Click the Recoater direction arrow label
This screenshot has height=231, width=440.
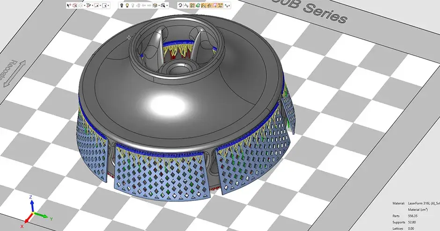[10, 73]
